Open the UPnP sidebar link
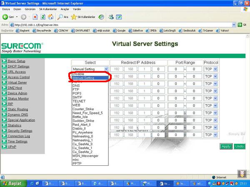This screenshot has width=250, height=187. [x=12, y=147]
